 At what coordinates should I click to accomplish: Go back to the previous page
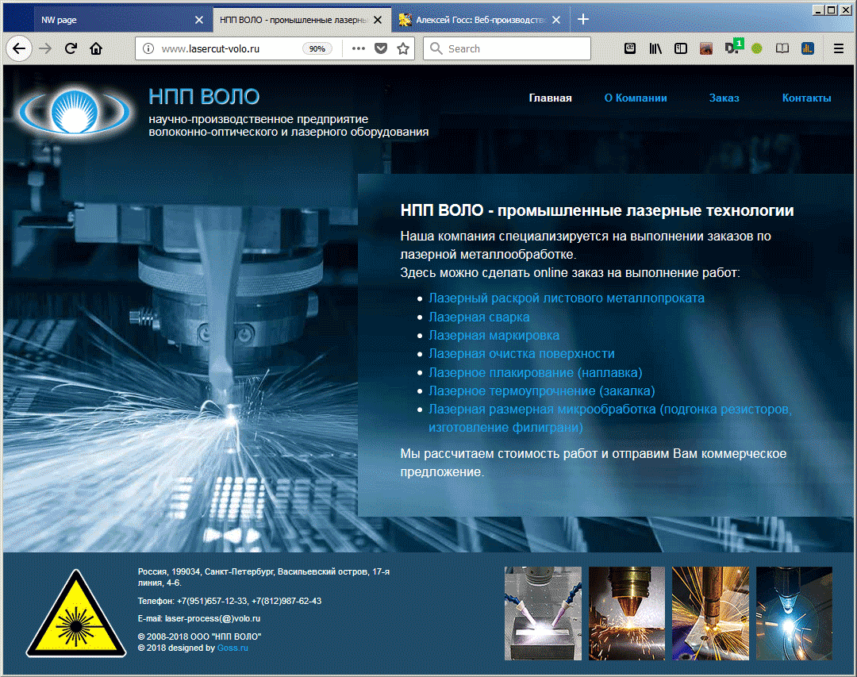tap(19, 48)
